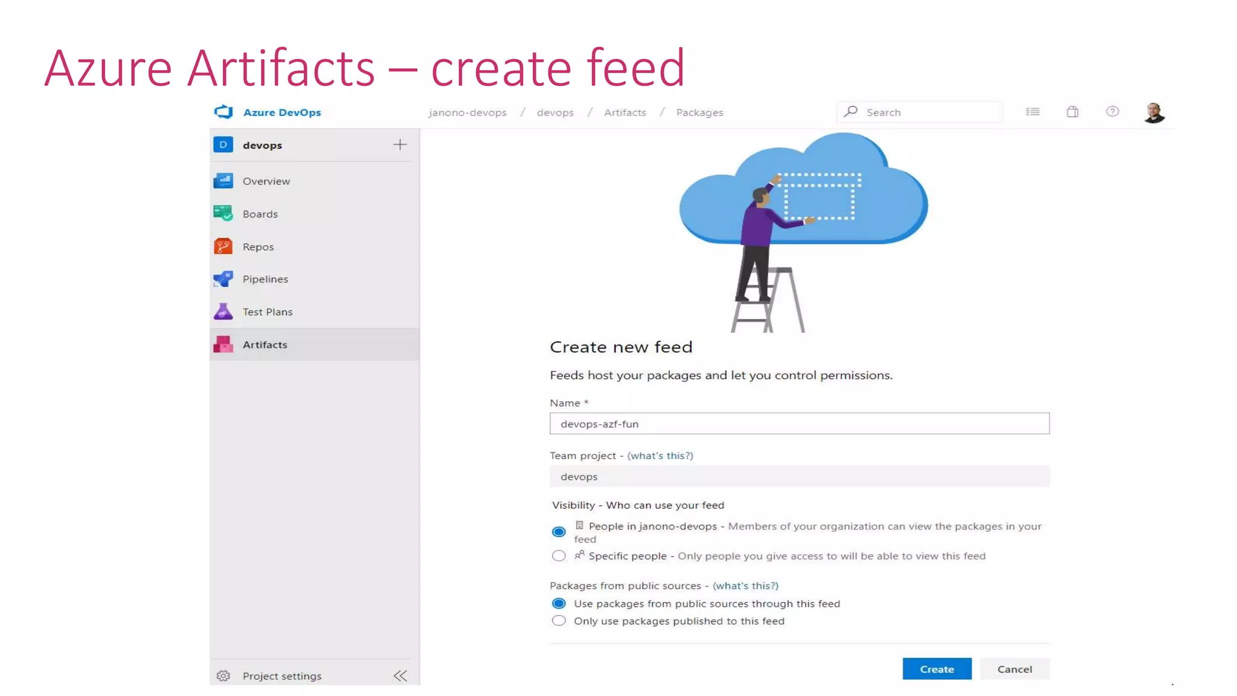Screen dimensions: 1237x696
Task: Select Specific people visibility option
Action: click(x=559, y=556)
